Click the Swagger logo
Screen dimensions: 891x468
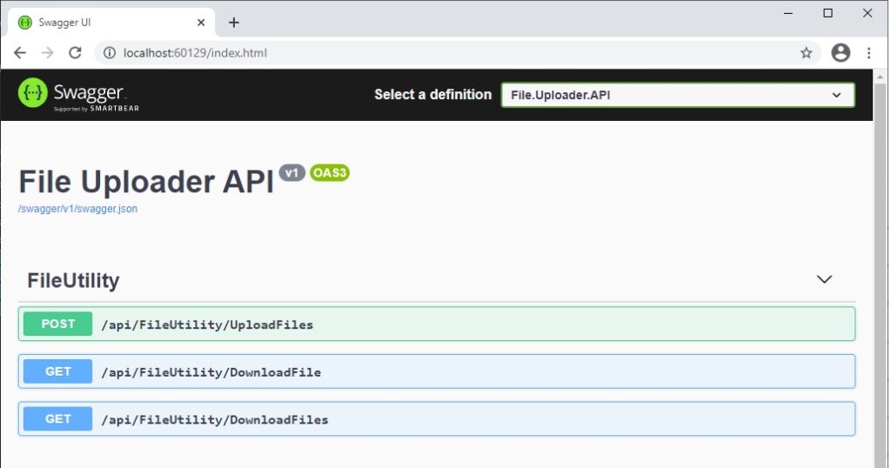78,94
